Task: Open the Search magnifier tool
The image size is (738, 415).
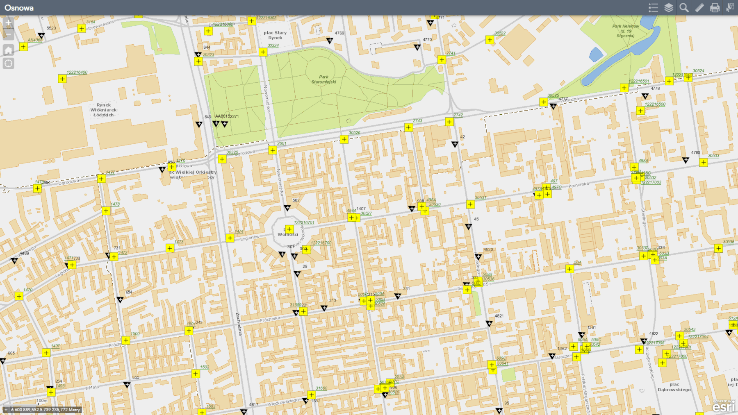Action: [x=684, y=8]
